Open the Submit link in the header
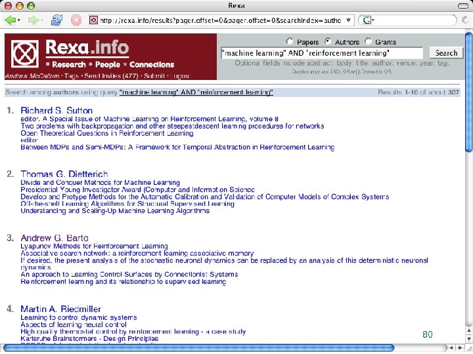 point(154,76)
